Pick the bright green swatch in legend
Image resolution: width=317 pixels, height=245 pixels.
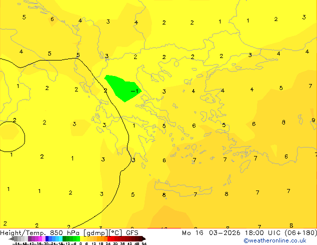[78, 238]
